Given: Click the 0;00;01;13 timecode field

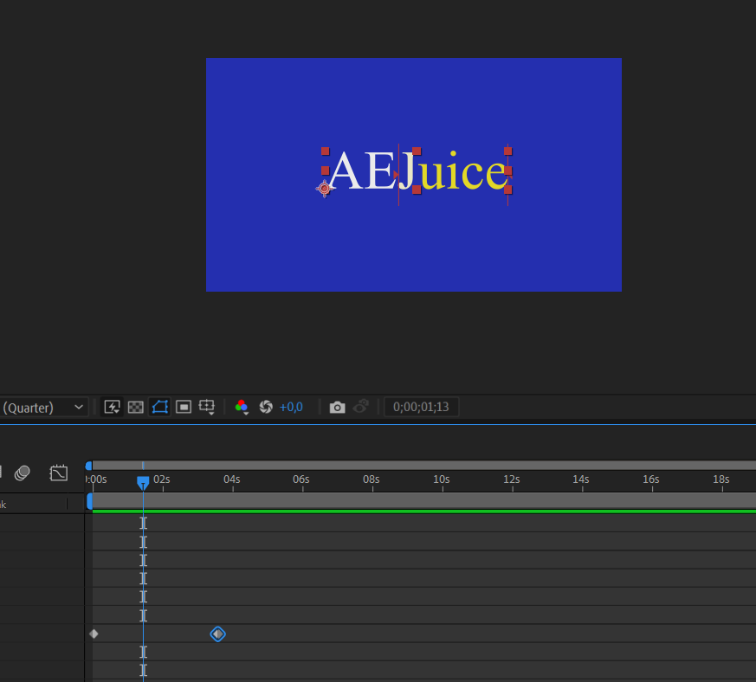Looking at the screenshot, I should click(x=421, y=408).
